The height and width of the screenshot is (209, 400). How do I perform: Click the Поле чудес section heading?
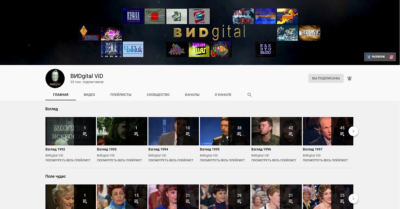[56, 176]
